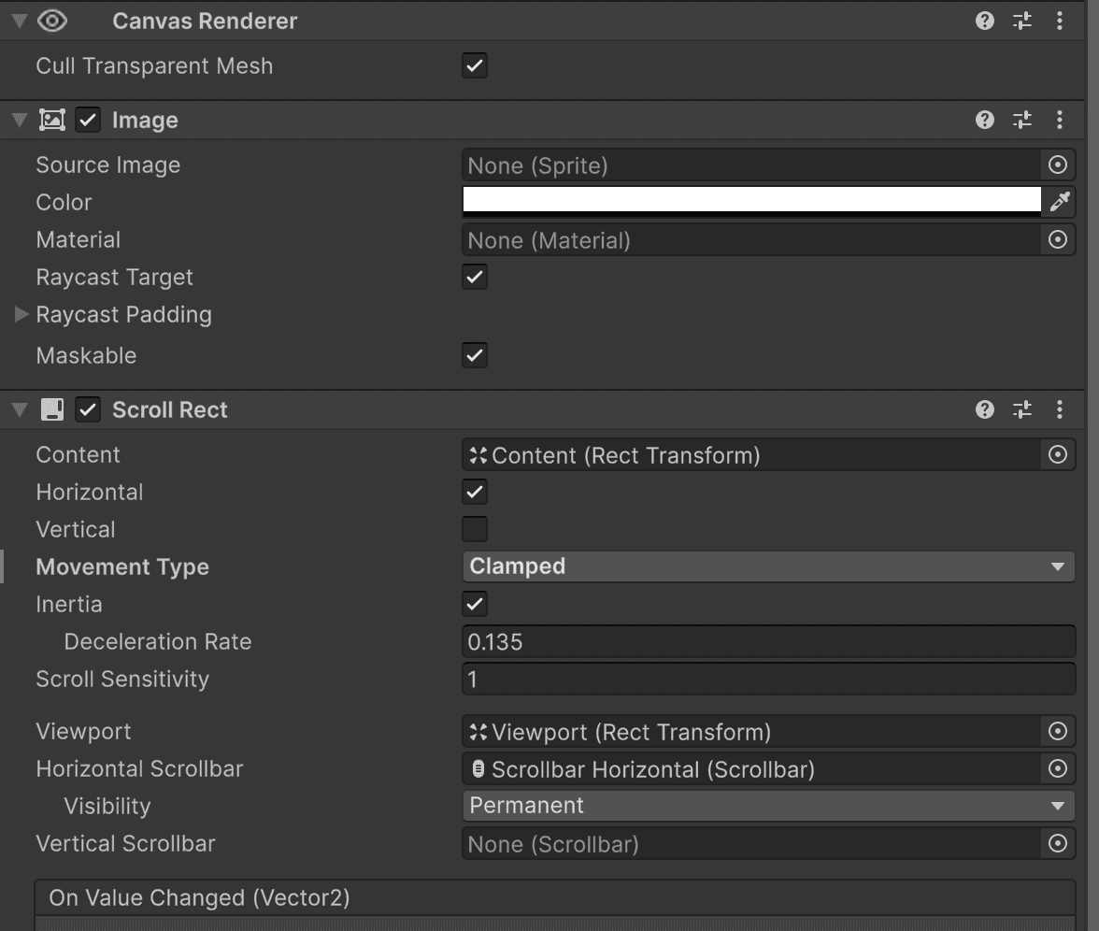Collapse the Scroll Rect component foldout
Image resolution: width=1099 pixels, height=931 pixels.
20,409
